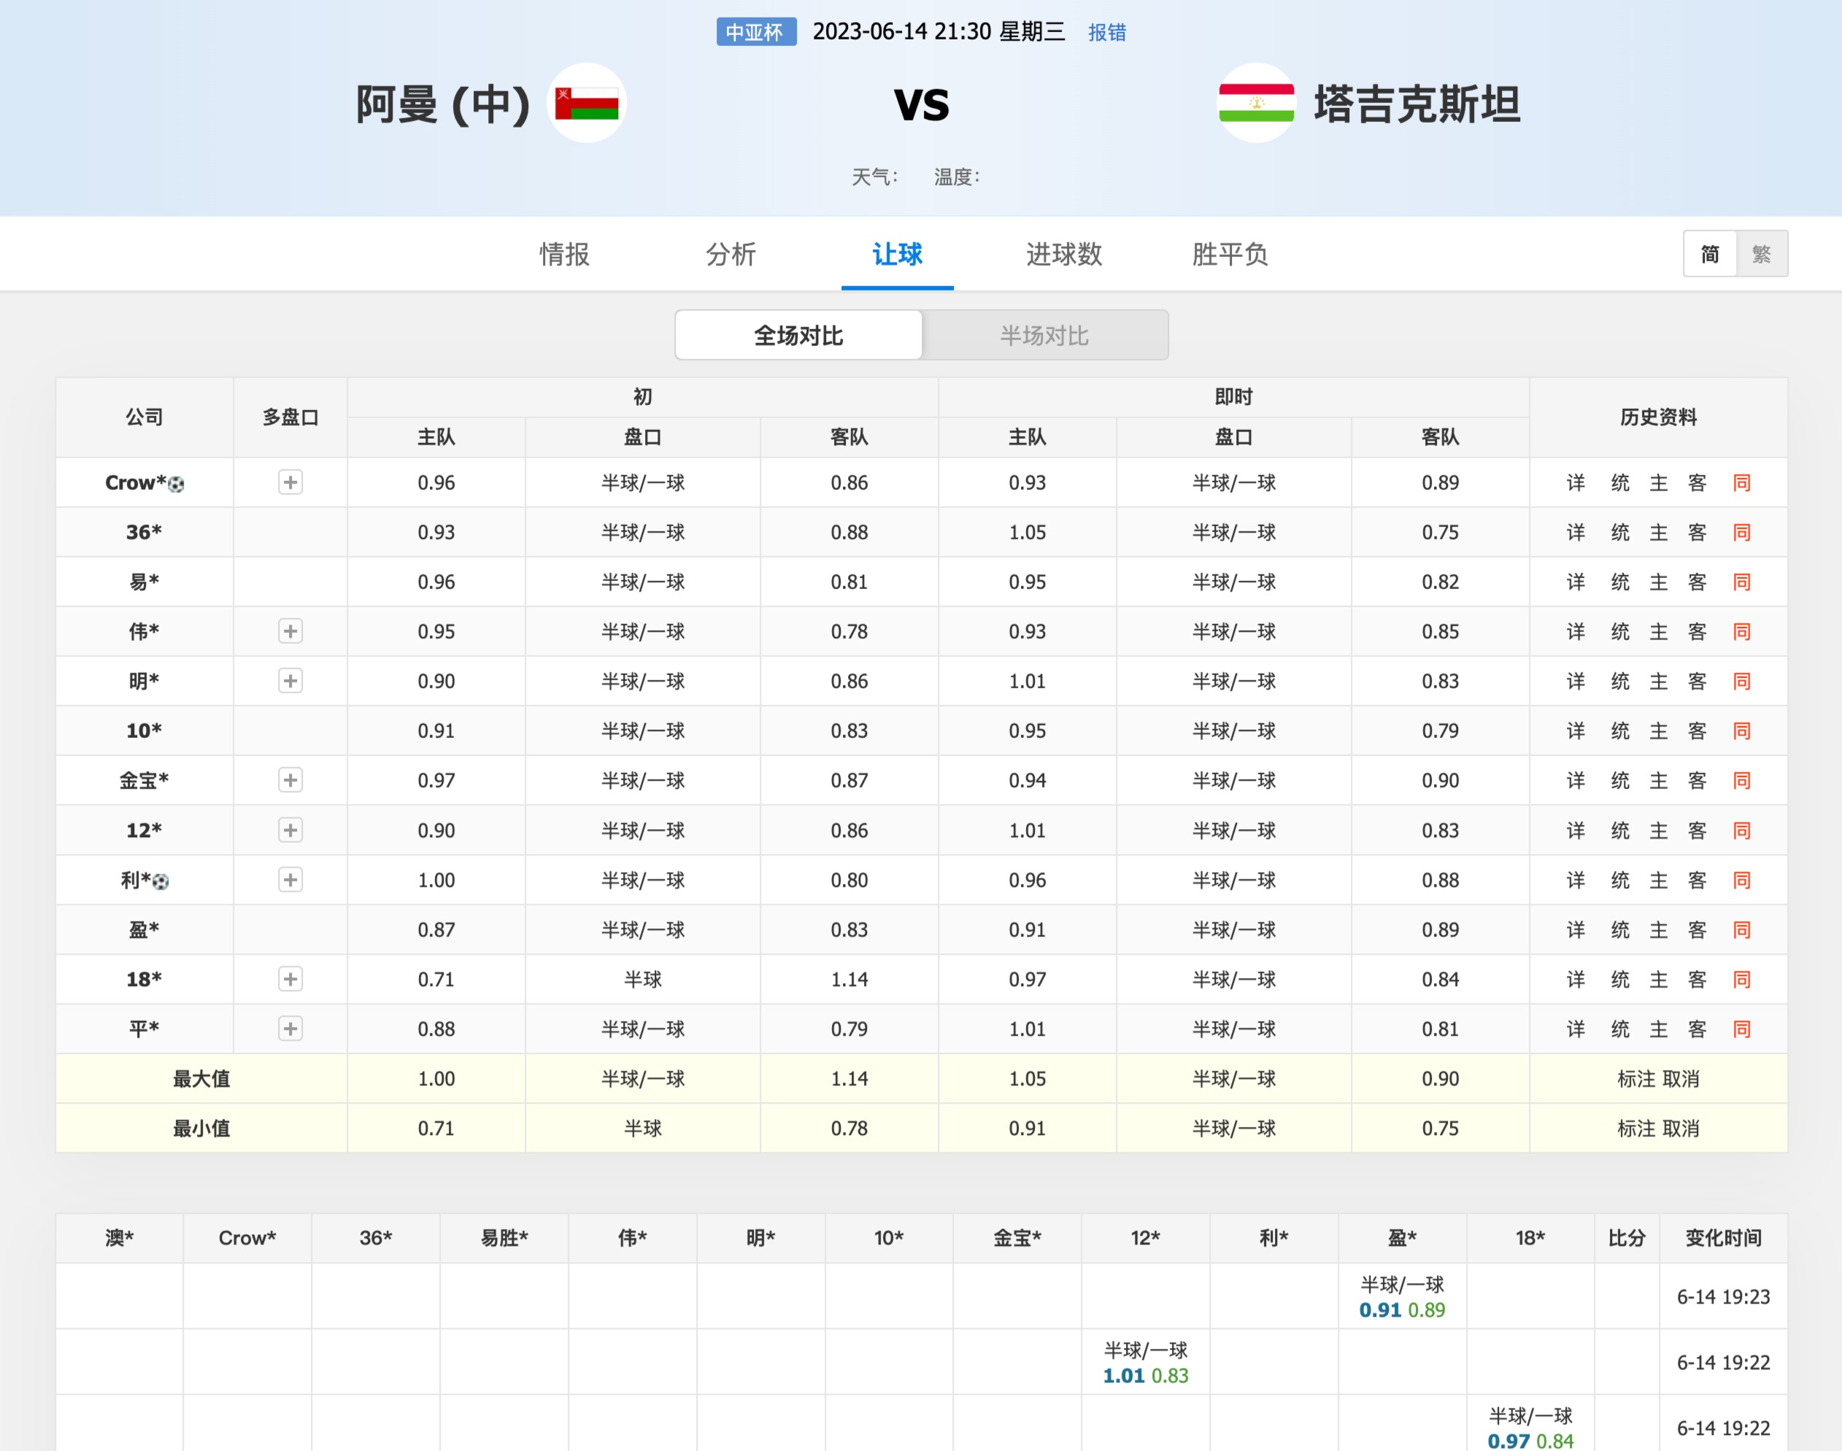Screen dimensions: 1842x1451
Task: Click 标注 in the 最小值 row
Action: [1636, 1128]
